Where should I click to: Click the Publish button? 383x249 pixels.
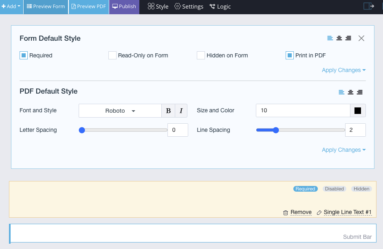coord(124,7)
